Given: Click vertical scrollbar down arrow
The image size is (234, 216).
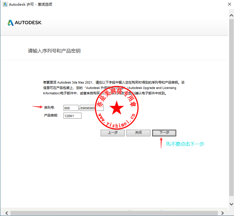Looking at the screenshot, I should (x=231, y=204).
